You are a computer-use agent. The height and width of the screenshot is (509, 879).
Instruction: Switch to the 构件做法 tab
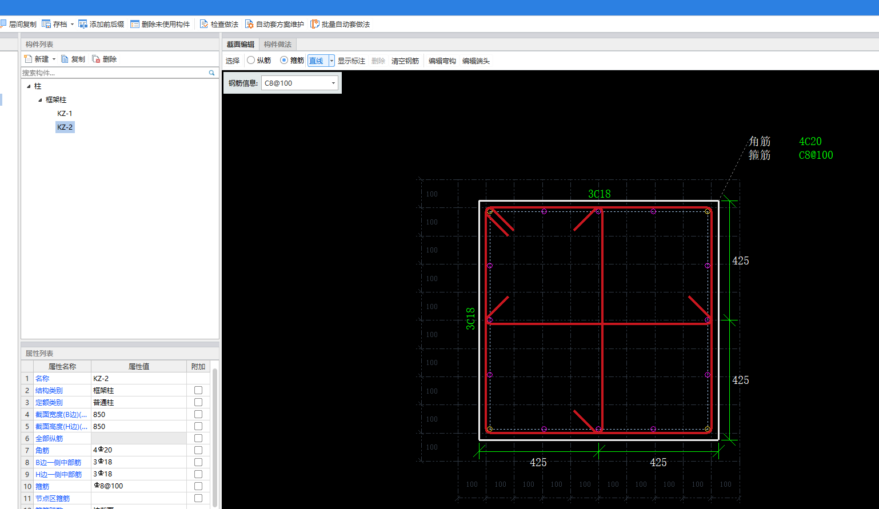pyautogui.click(x=278, y=44)
